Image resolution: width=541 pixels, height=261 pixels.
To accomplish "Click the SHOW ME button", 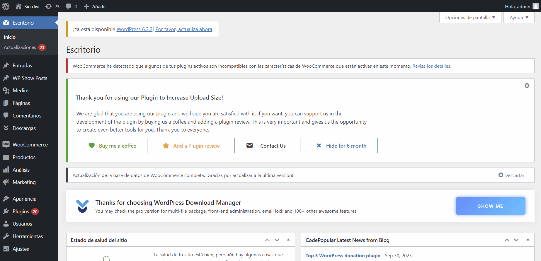I will coord(490,206).
